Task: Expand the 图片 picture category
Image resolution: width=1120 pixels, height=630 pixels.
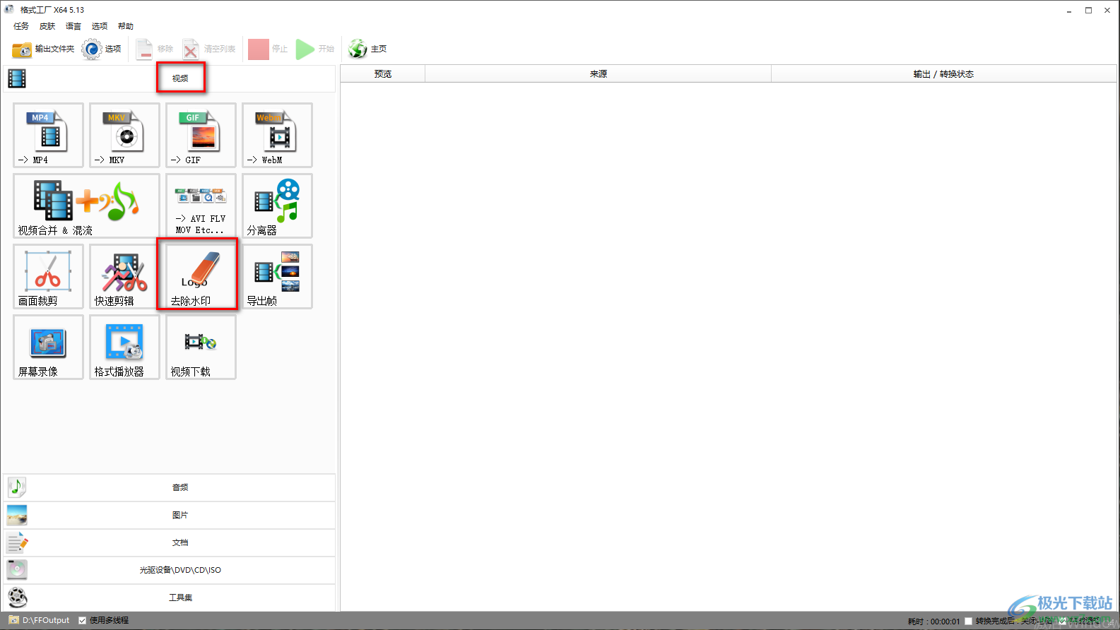Action: pyautogui.click(x=170, y=515)
